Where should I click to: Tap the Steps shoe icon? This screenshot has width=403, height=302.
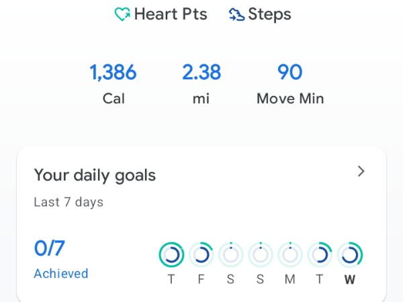(x=236, y=15)
